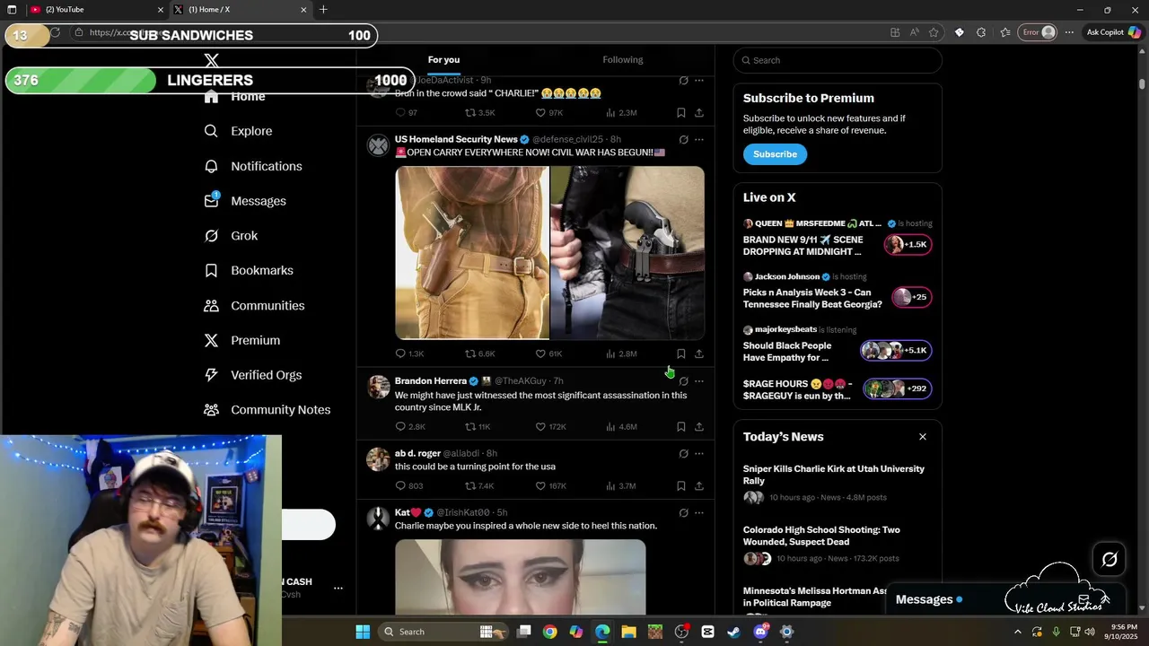Open the revolver image on the right

click(x=627, y=253)
